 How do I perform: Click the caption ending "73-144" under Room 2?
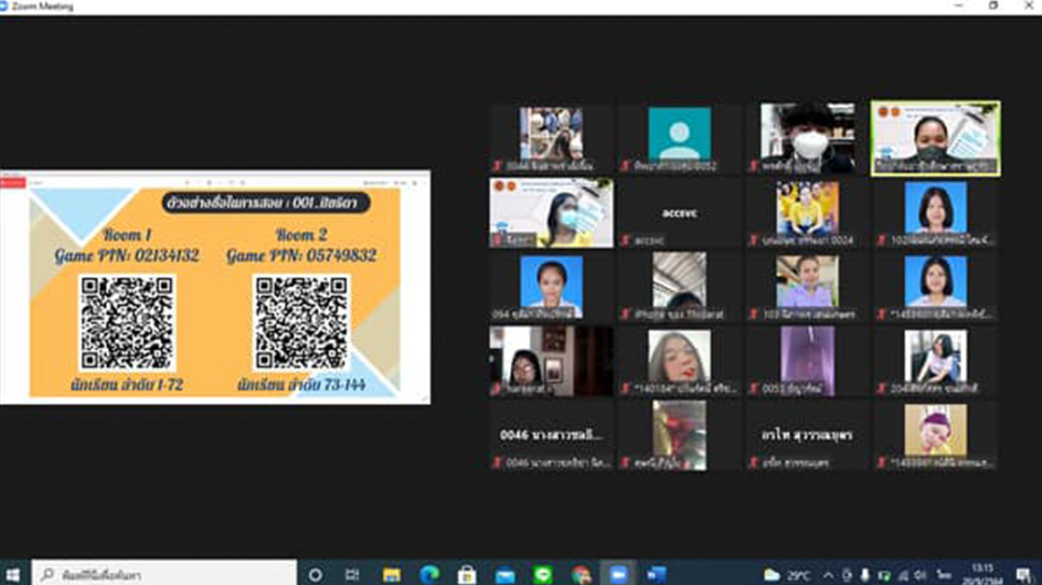[x=301, y=385]
